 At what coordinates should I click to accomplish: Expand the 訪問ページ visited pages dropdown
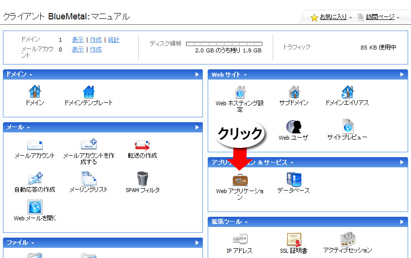(x=380, y=17)
